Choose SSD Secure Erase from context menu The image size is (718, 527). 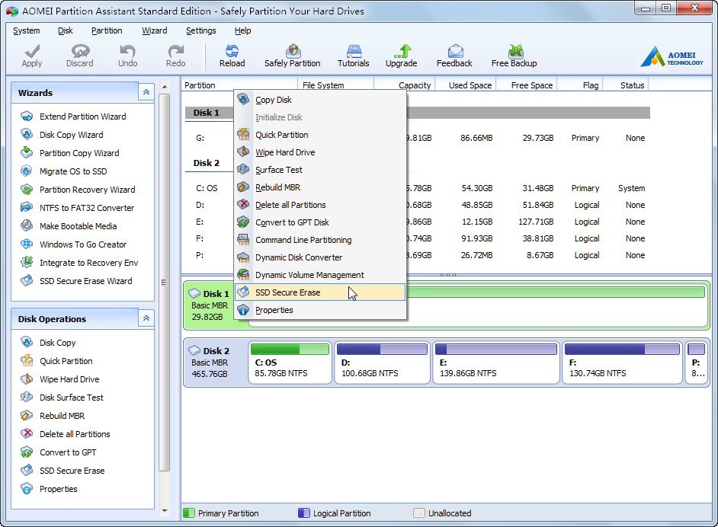click(287, 292)
